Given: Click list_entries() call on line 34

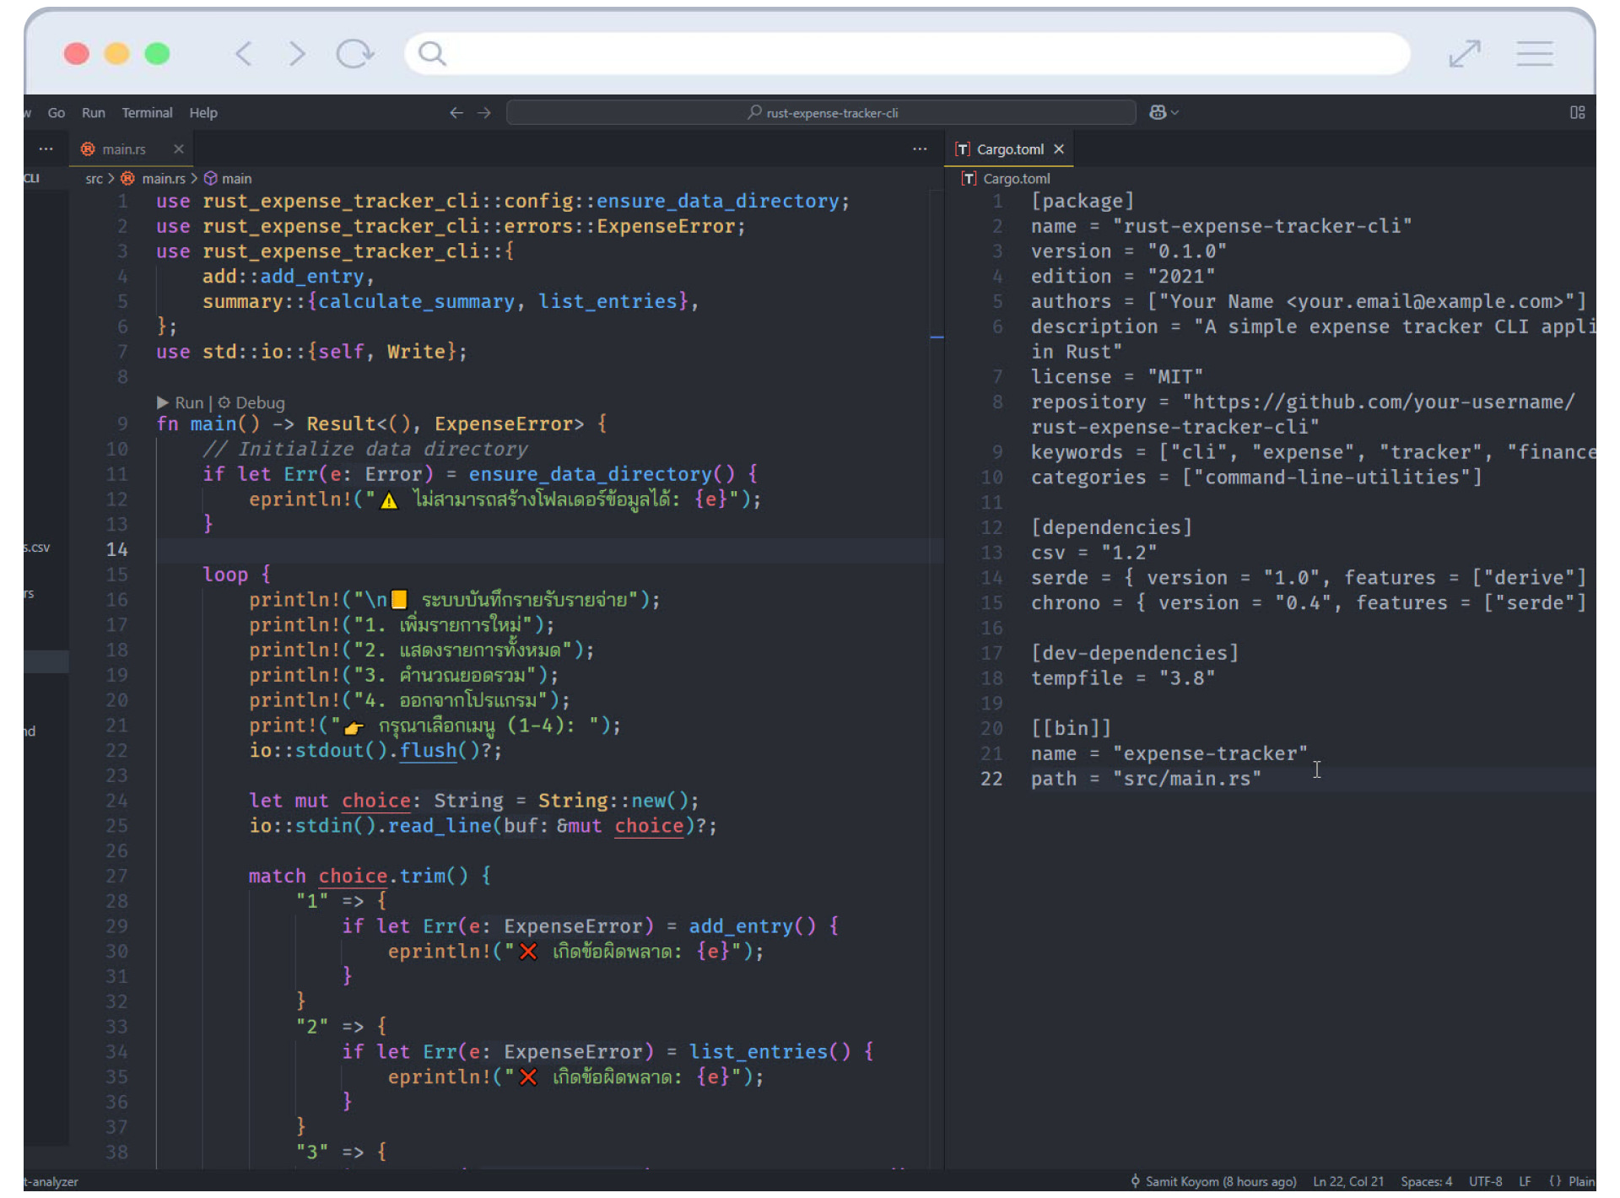Looking at the screenshot, I should (x=769, y=1052).
